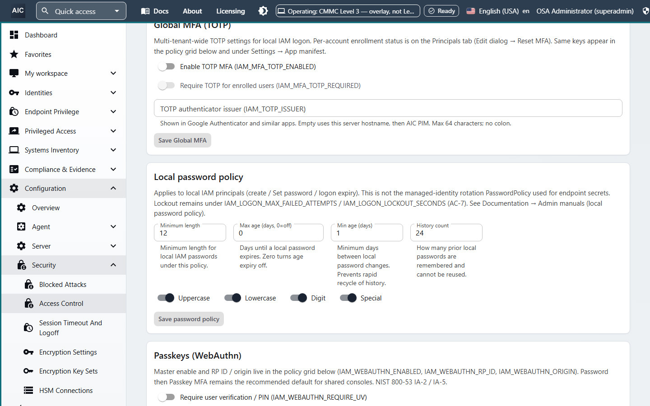650x406 pixels.
Task: Click Save password policy button
Action: click(x=189, y=319)
